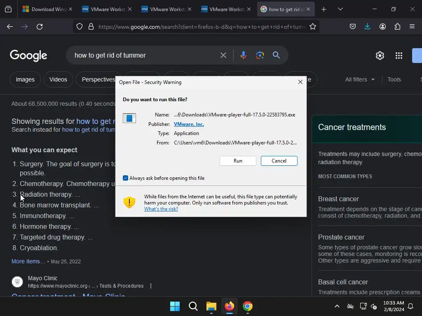Click the network tray icon

coord(363,306)
